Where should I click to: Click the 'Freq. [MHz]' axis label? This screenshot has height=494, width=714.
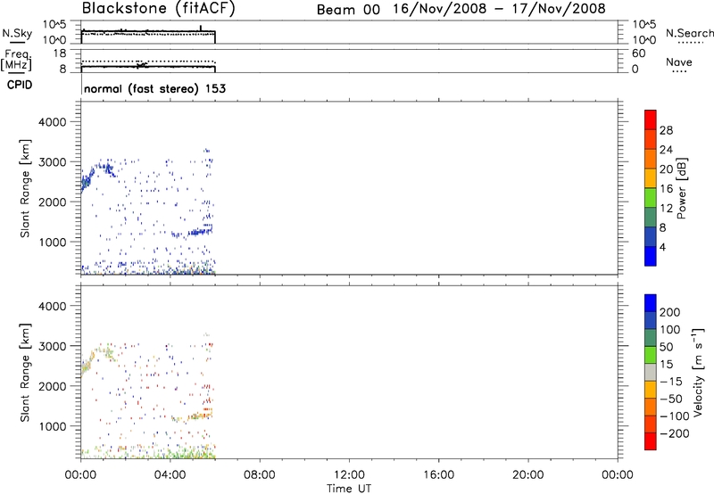[x=16, y=60]
